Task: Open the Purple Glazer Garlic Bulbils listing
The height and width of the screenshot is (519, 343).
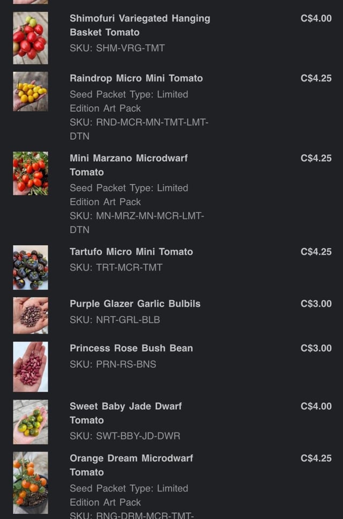Action: (135, 304)
